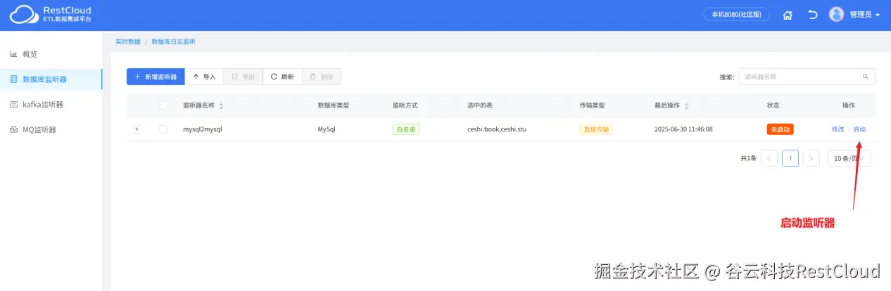Click the 2025-06-30 11:46:08 timestamp
This screenshot has width=891, height=291.
coord(683,129)
